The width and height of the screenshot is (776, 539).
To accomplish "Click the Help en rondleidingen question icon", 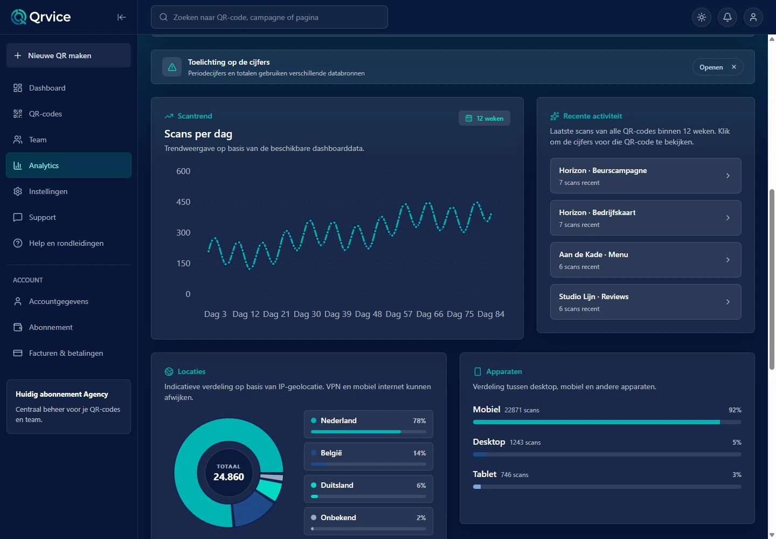I will [x=18, y=243].
